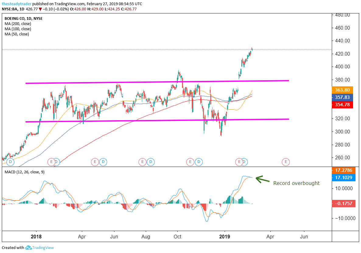Click the close price C:426.77
This screenshot has height=253, width=361.
click(129, 9)
